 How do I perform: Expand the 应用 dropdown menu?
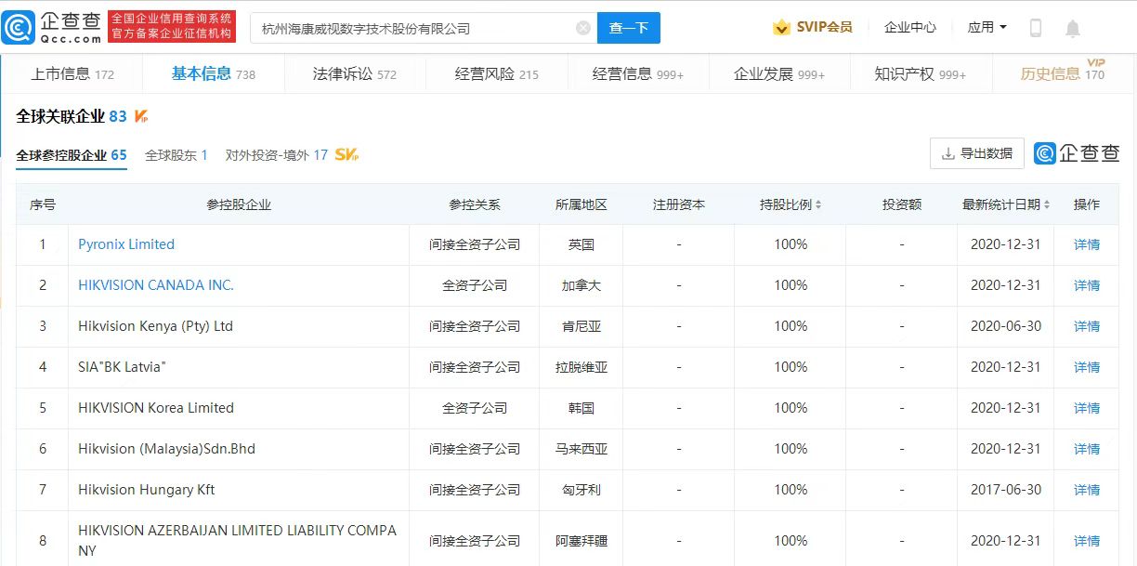(x=987, y=28)
